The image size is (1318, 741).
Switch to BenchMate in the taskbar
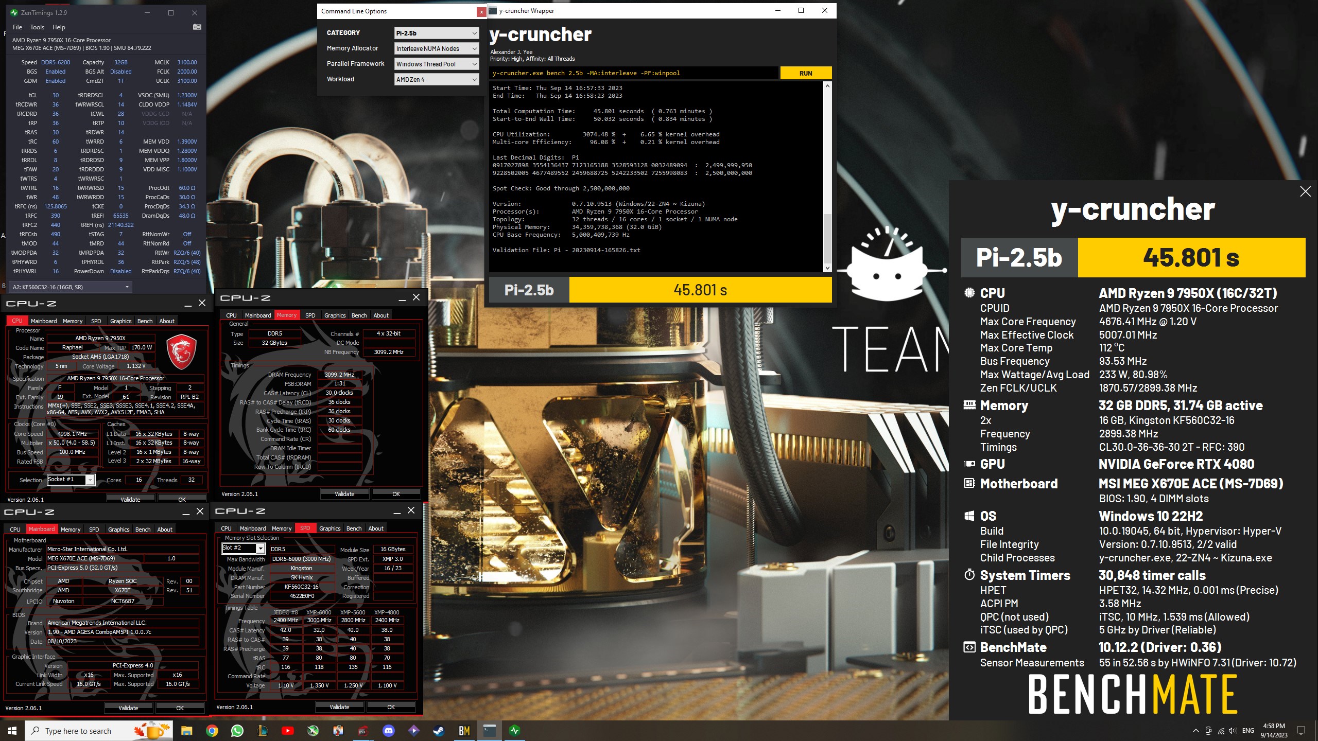point(464,731)
